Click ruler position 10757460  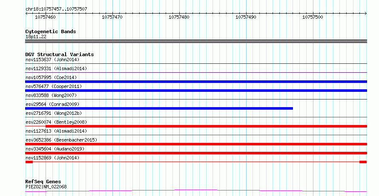point(45,17)
